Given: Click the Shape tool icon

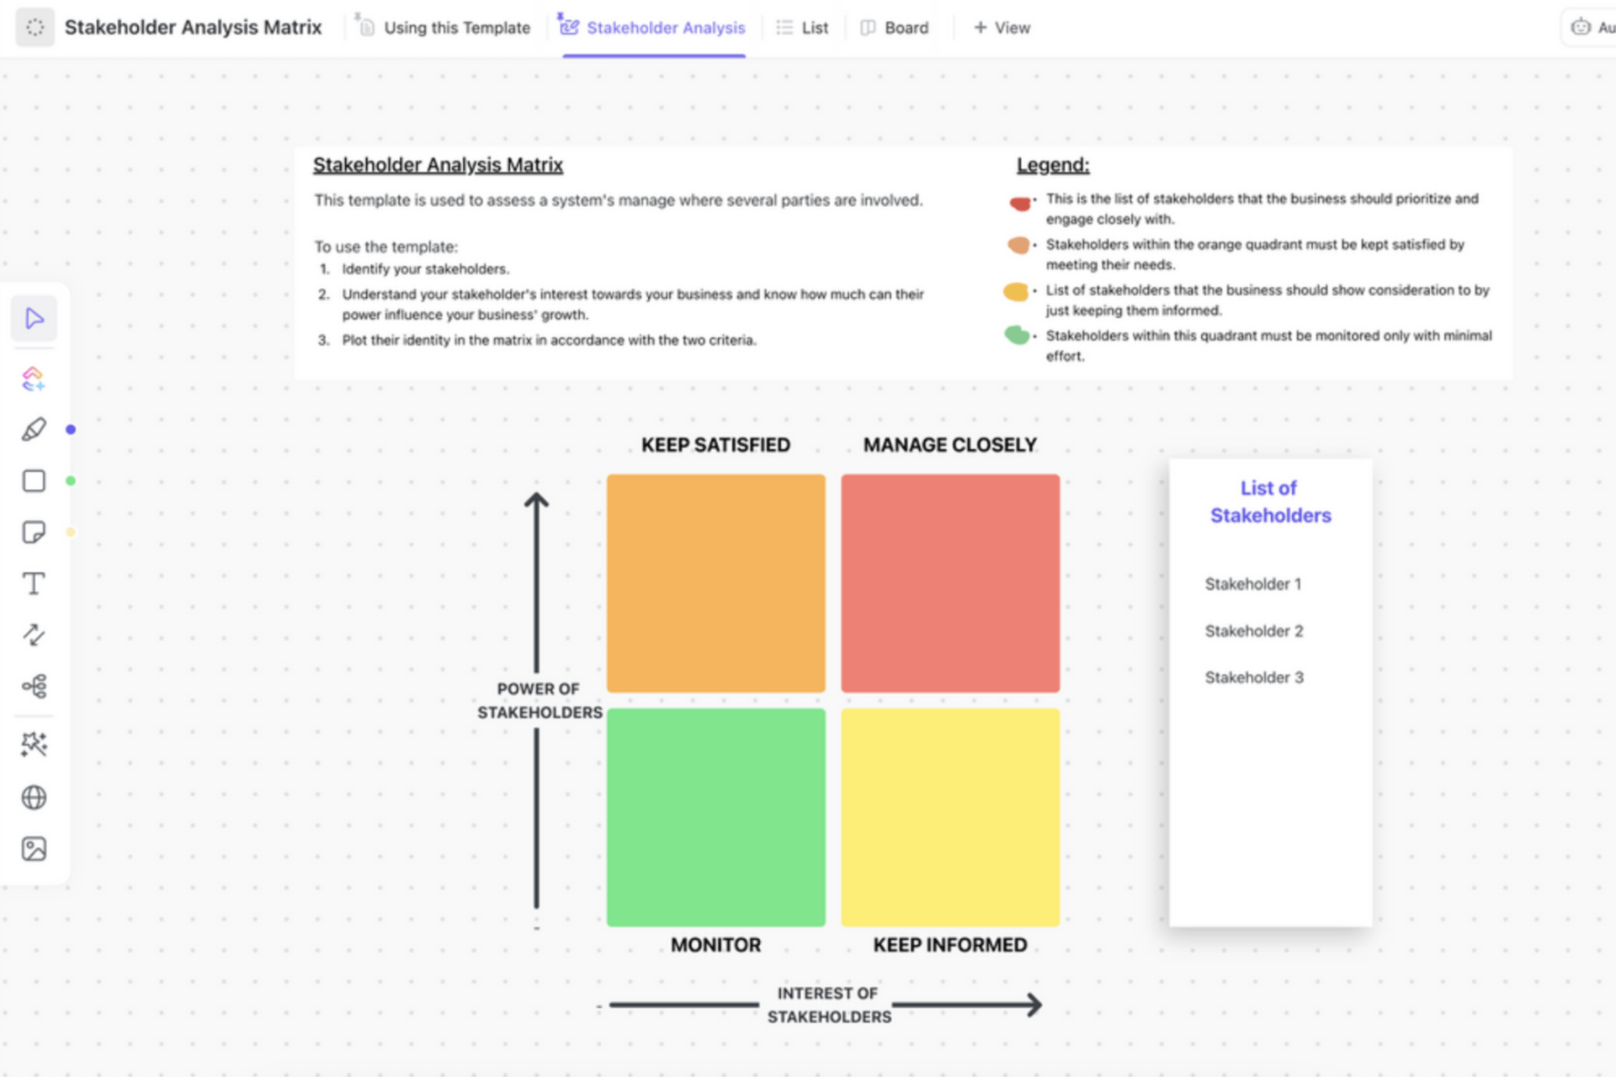Looking at the screenshot, I should (34, 480).
